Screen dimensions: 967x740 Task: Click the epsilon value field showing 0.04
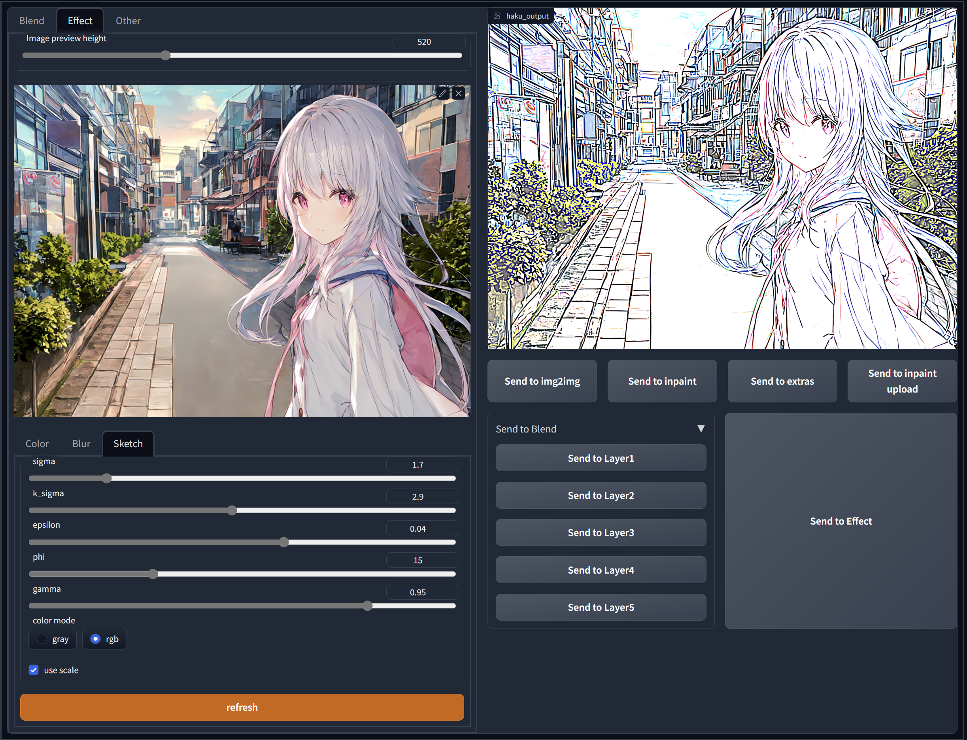click(423, 529)
